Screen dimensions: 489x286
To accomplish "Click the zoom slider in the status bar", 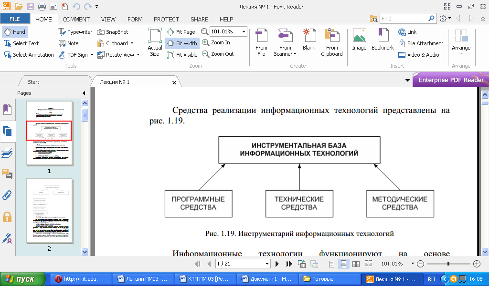I will (x=448, y=264).
